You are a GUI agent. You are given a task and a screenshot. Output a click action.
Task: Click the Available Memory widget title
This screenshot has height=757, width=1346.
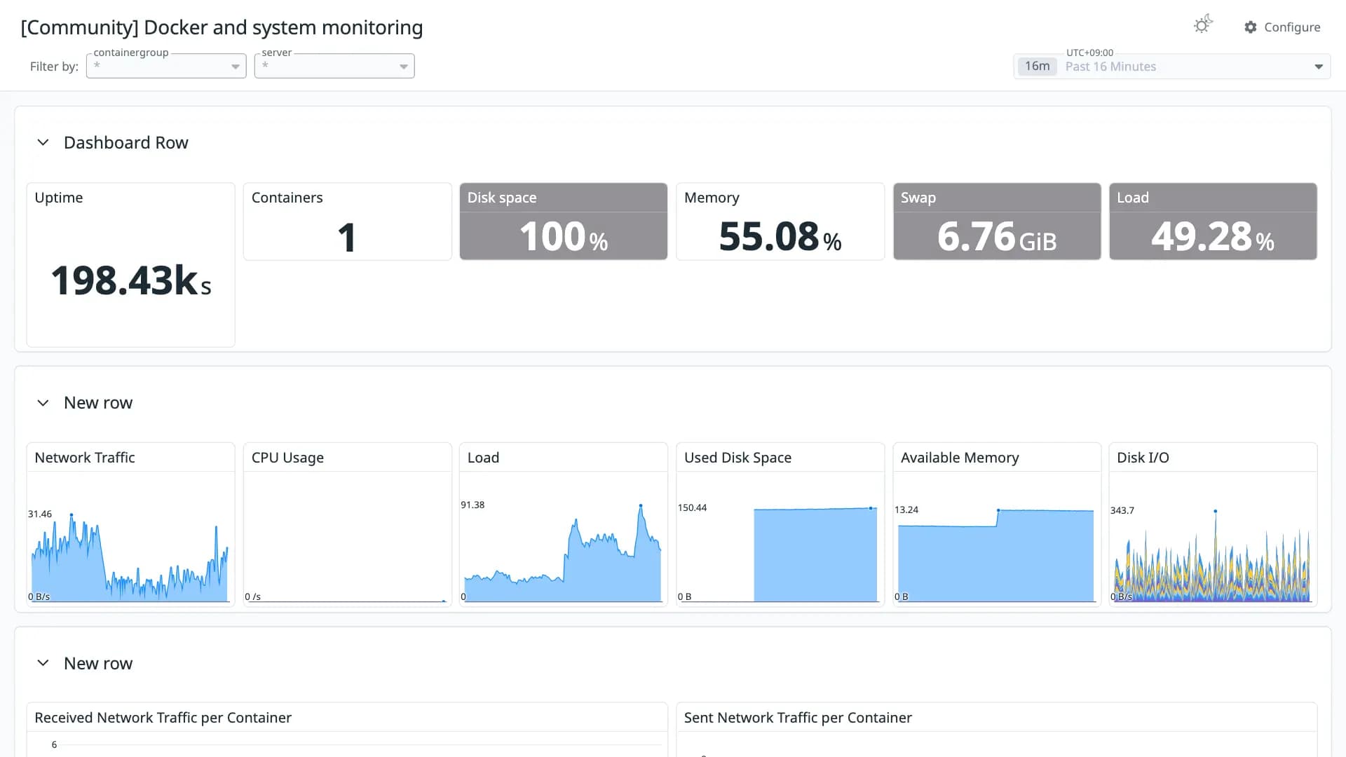(960, 458)
